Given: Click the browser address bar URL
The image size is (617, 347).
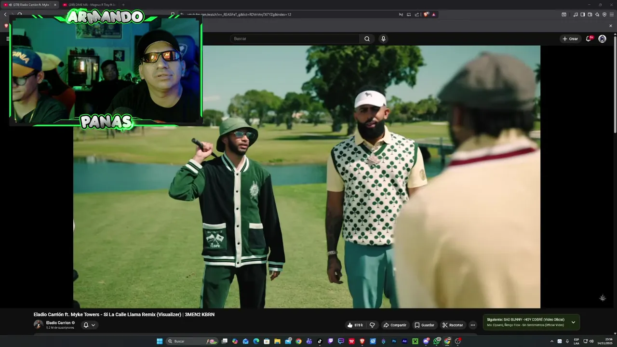Looking at the screenshot, I should pyautogui.click(x=239, y=14).
